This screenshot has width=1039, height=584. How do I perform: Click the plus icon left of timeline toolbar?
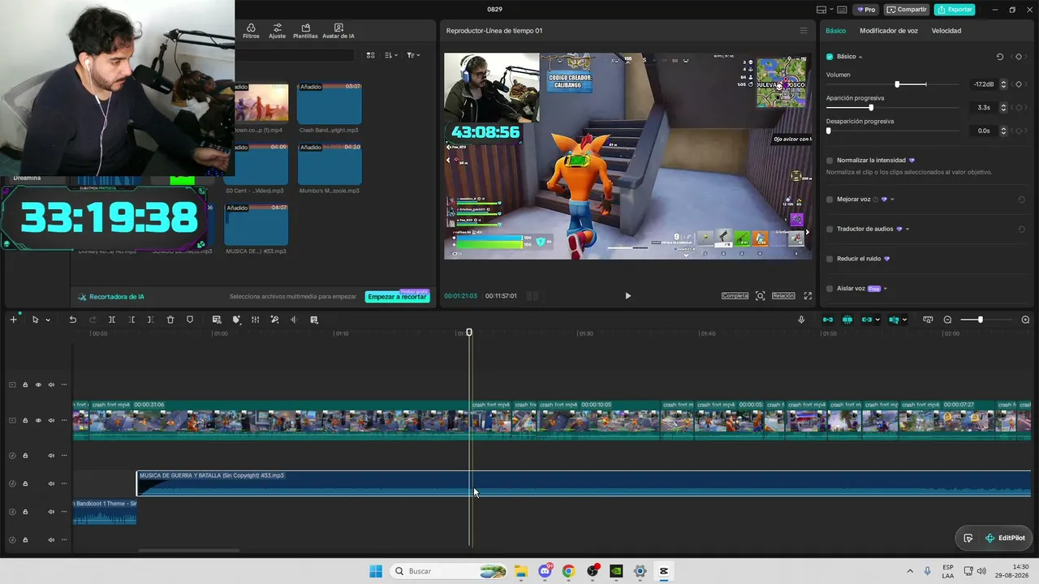[13, 320]
